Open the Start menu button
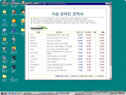 click(x=4, y=93)
